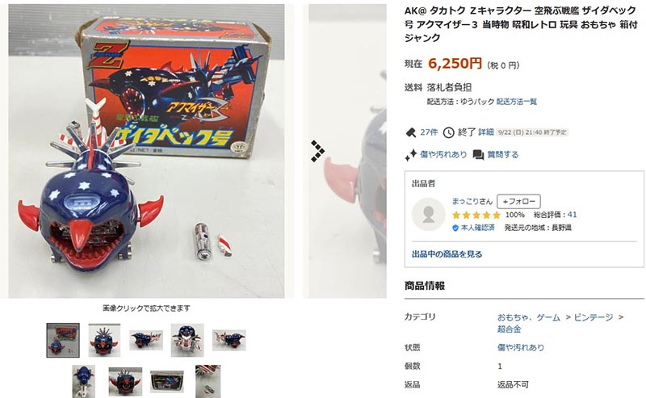Open seller name まっこりさん profile
This screenshot has height=398, width=646.
[472, 202]
